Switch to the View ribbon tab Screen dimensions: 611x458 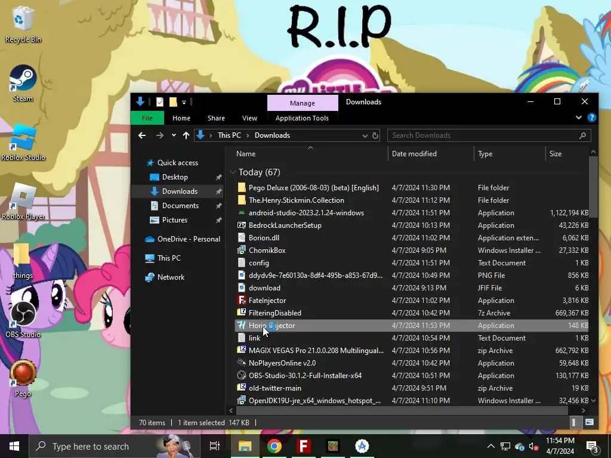tap(249, 118)
